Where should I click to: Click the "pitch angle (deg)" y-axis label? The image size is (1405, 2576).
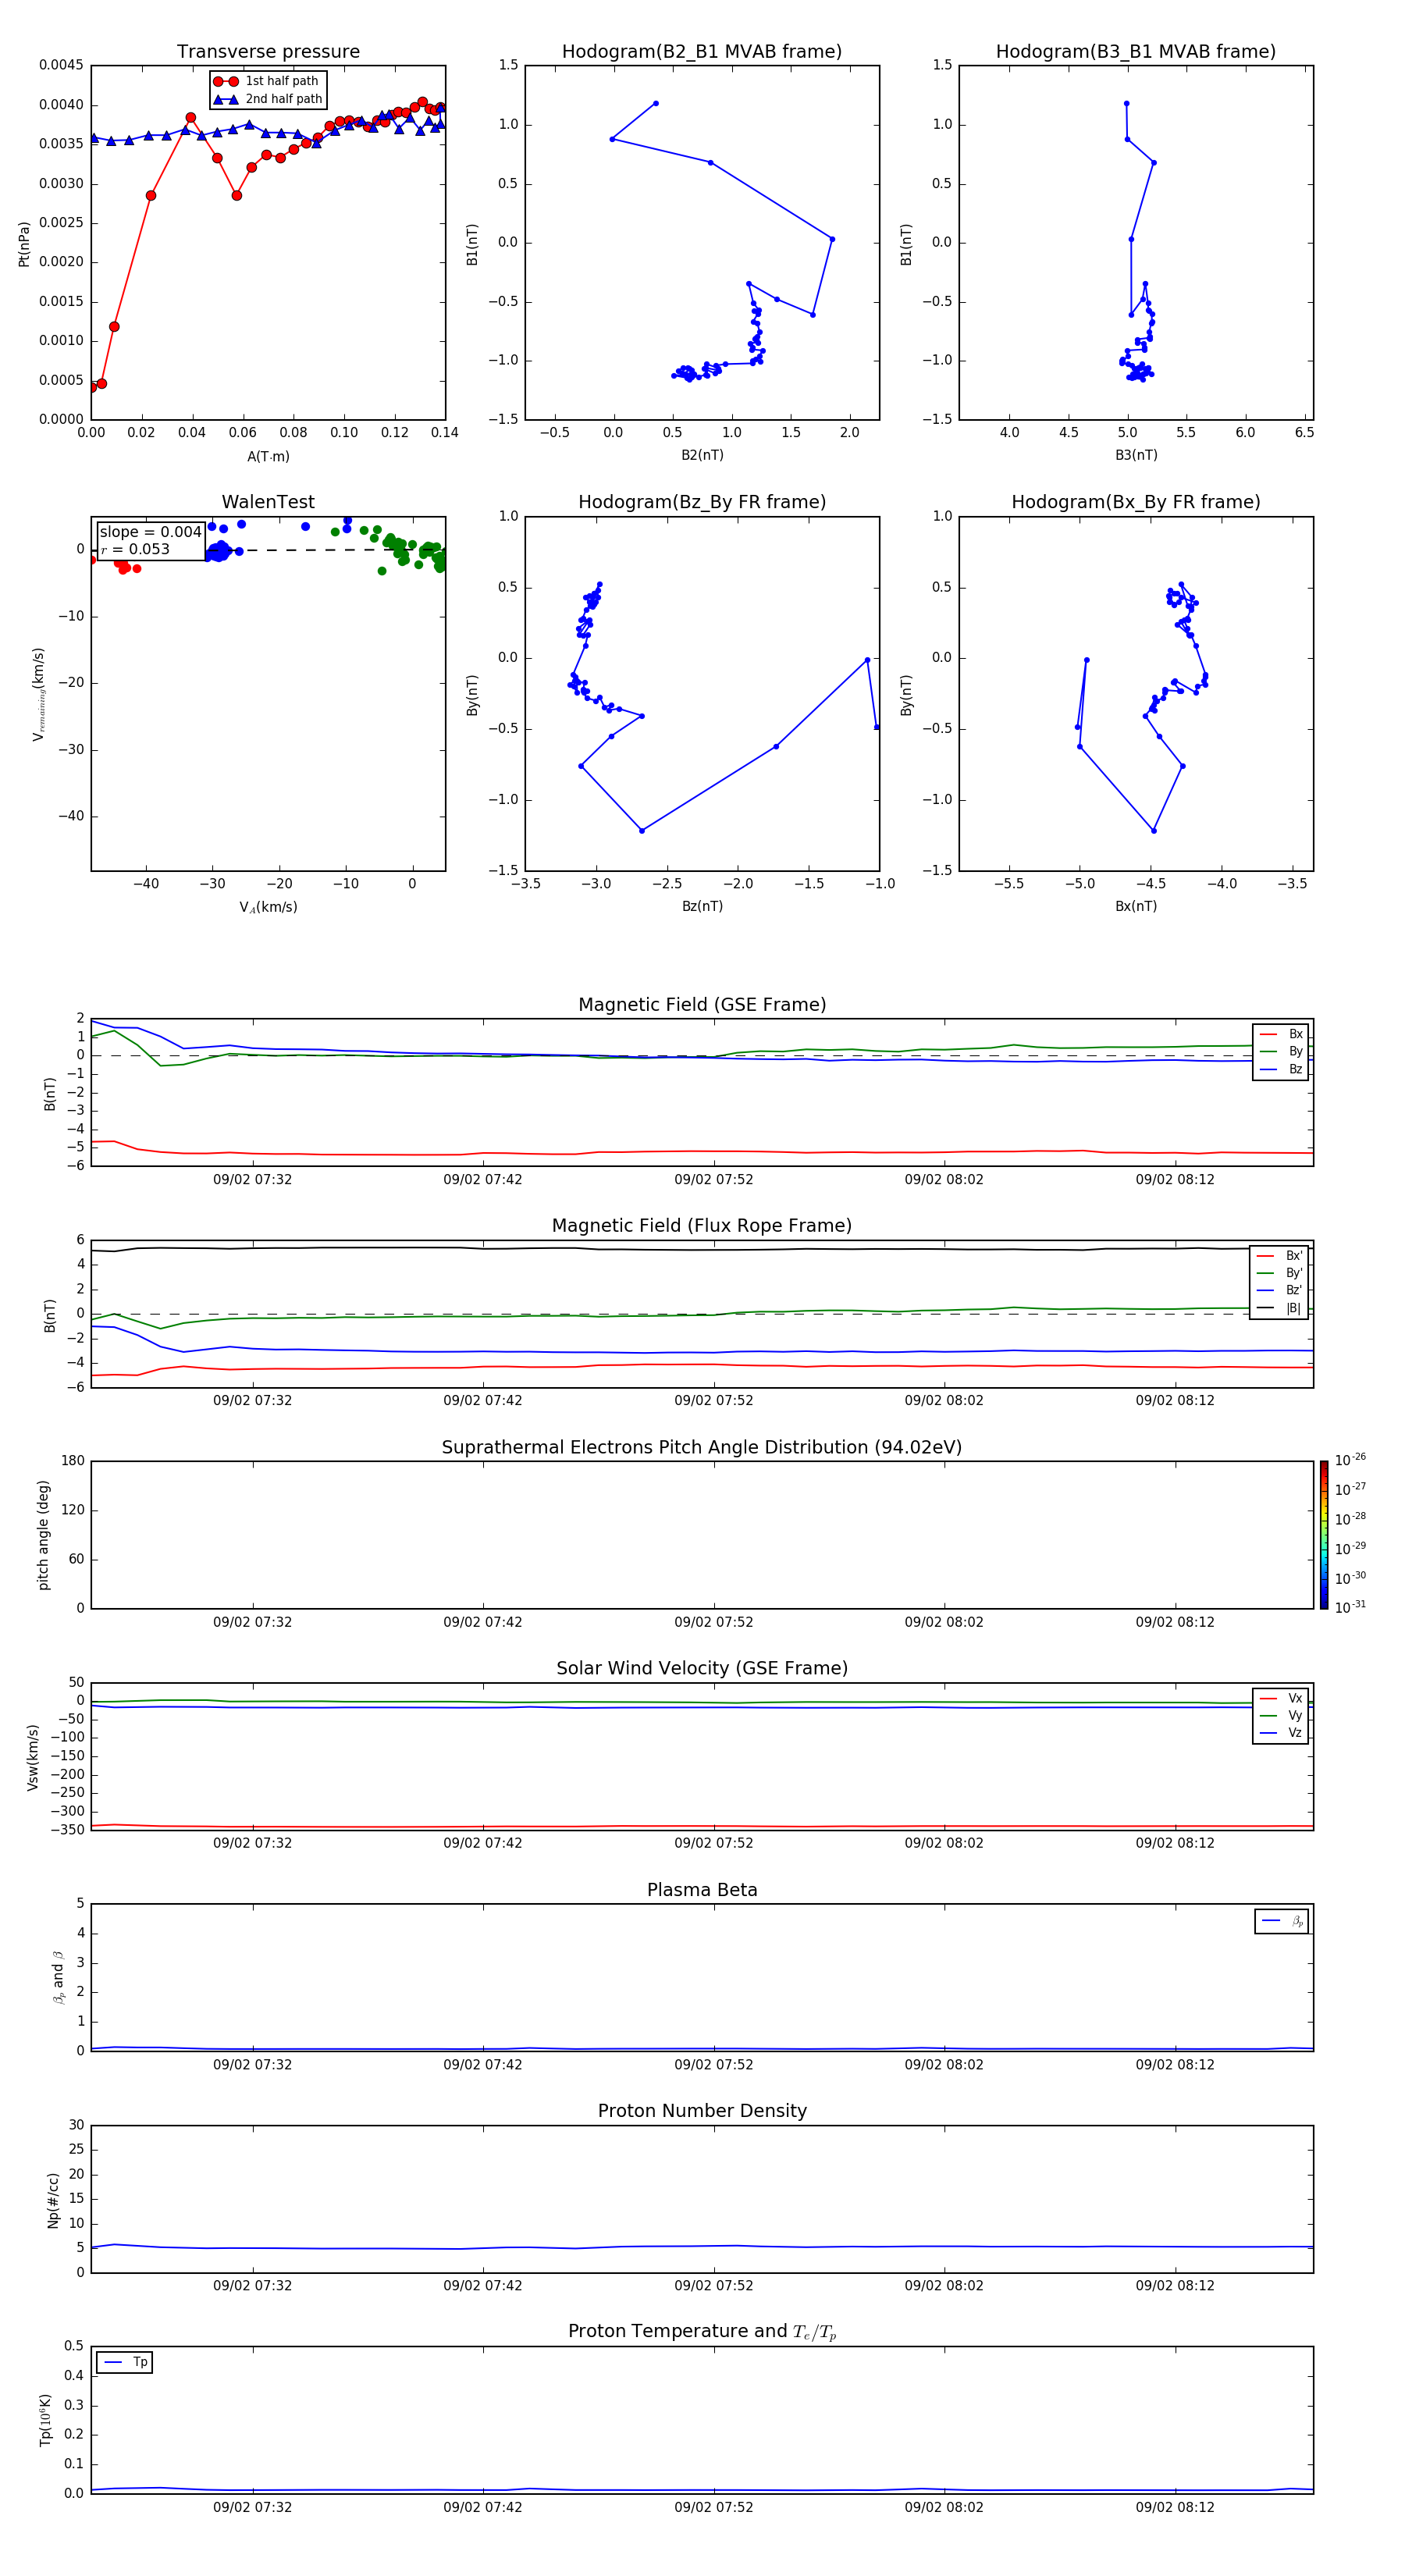point(43,1535)
